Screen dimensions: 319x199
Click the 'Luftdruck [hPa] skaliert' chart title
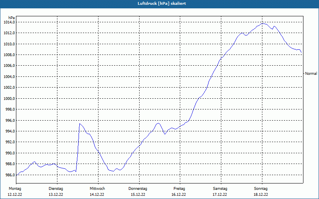(x=162, y=4)
